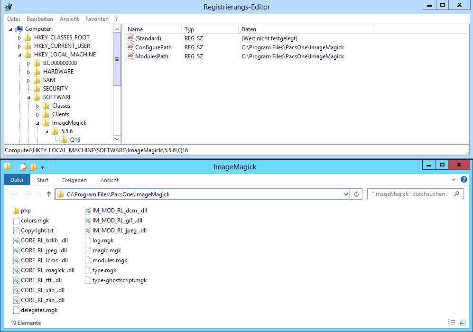
Task: Click the "ImageMagick" durchsuchen search box
Action: click(416, 194)
